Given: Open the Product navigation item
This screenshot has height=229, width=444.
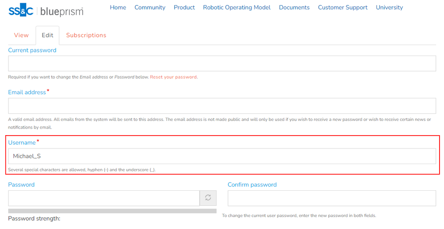Looking at the screenshot, I should pyautogui.click(x=184, y=8).
